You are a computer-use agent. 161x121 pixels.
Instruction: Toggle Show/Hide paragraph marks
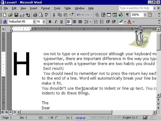pyautogui.click(x=127, y=15)
